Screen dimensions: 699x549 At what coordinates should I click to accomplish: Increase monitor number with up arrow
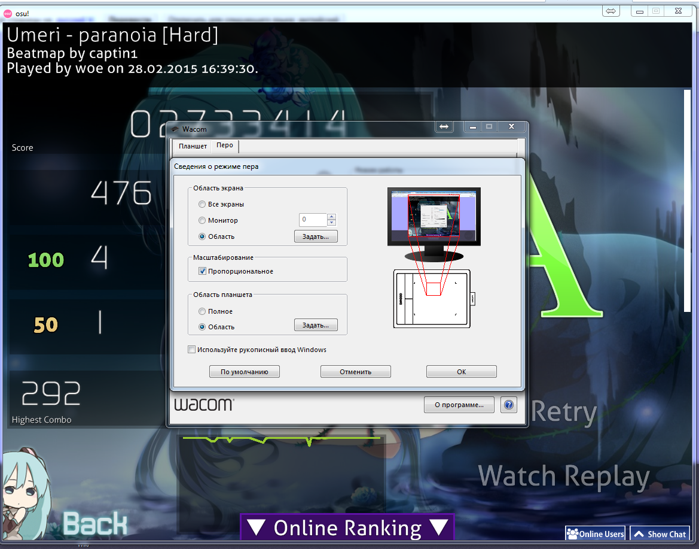(x=331, y=217)
